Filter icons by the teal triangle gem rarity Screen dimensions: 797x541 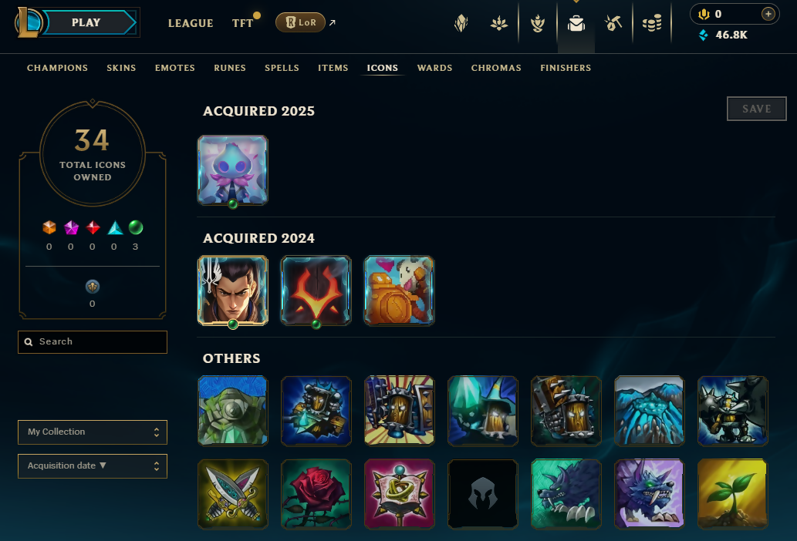(x=115, y=227)
